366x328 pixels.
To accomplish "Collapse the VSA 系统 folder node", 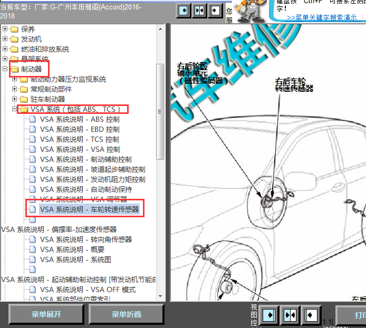I will [14, 109].
